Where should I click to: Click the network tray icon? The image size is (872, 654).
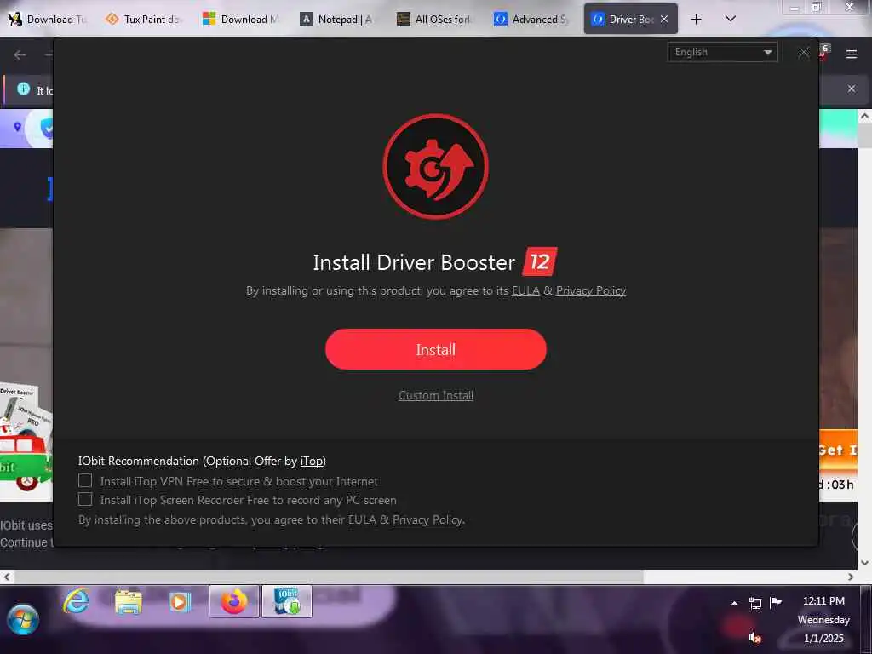(x=755, y=603)
